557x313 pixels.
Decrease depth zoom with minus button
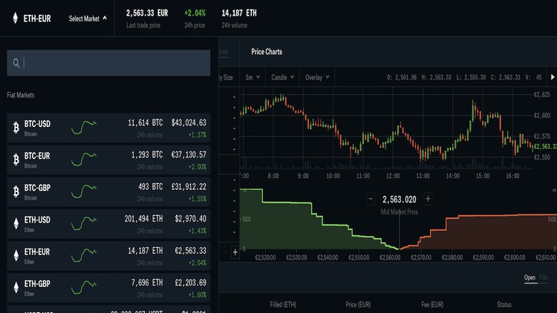pyautogui.click(x=371, y=199)
